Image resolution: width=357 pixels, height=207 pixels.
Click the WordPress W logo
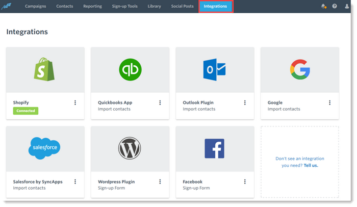130,148
